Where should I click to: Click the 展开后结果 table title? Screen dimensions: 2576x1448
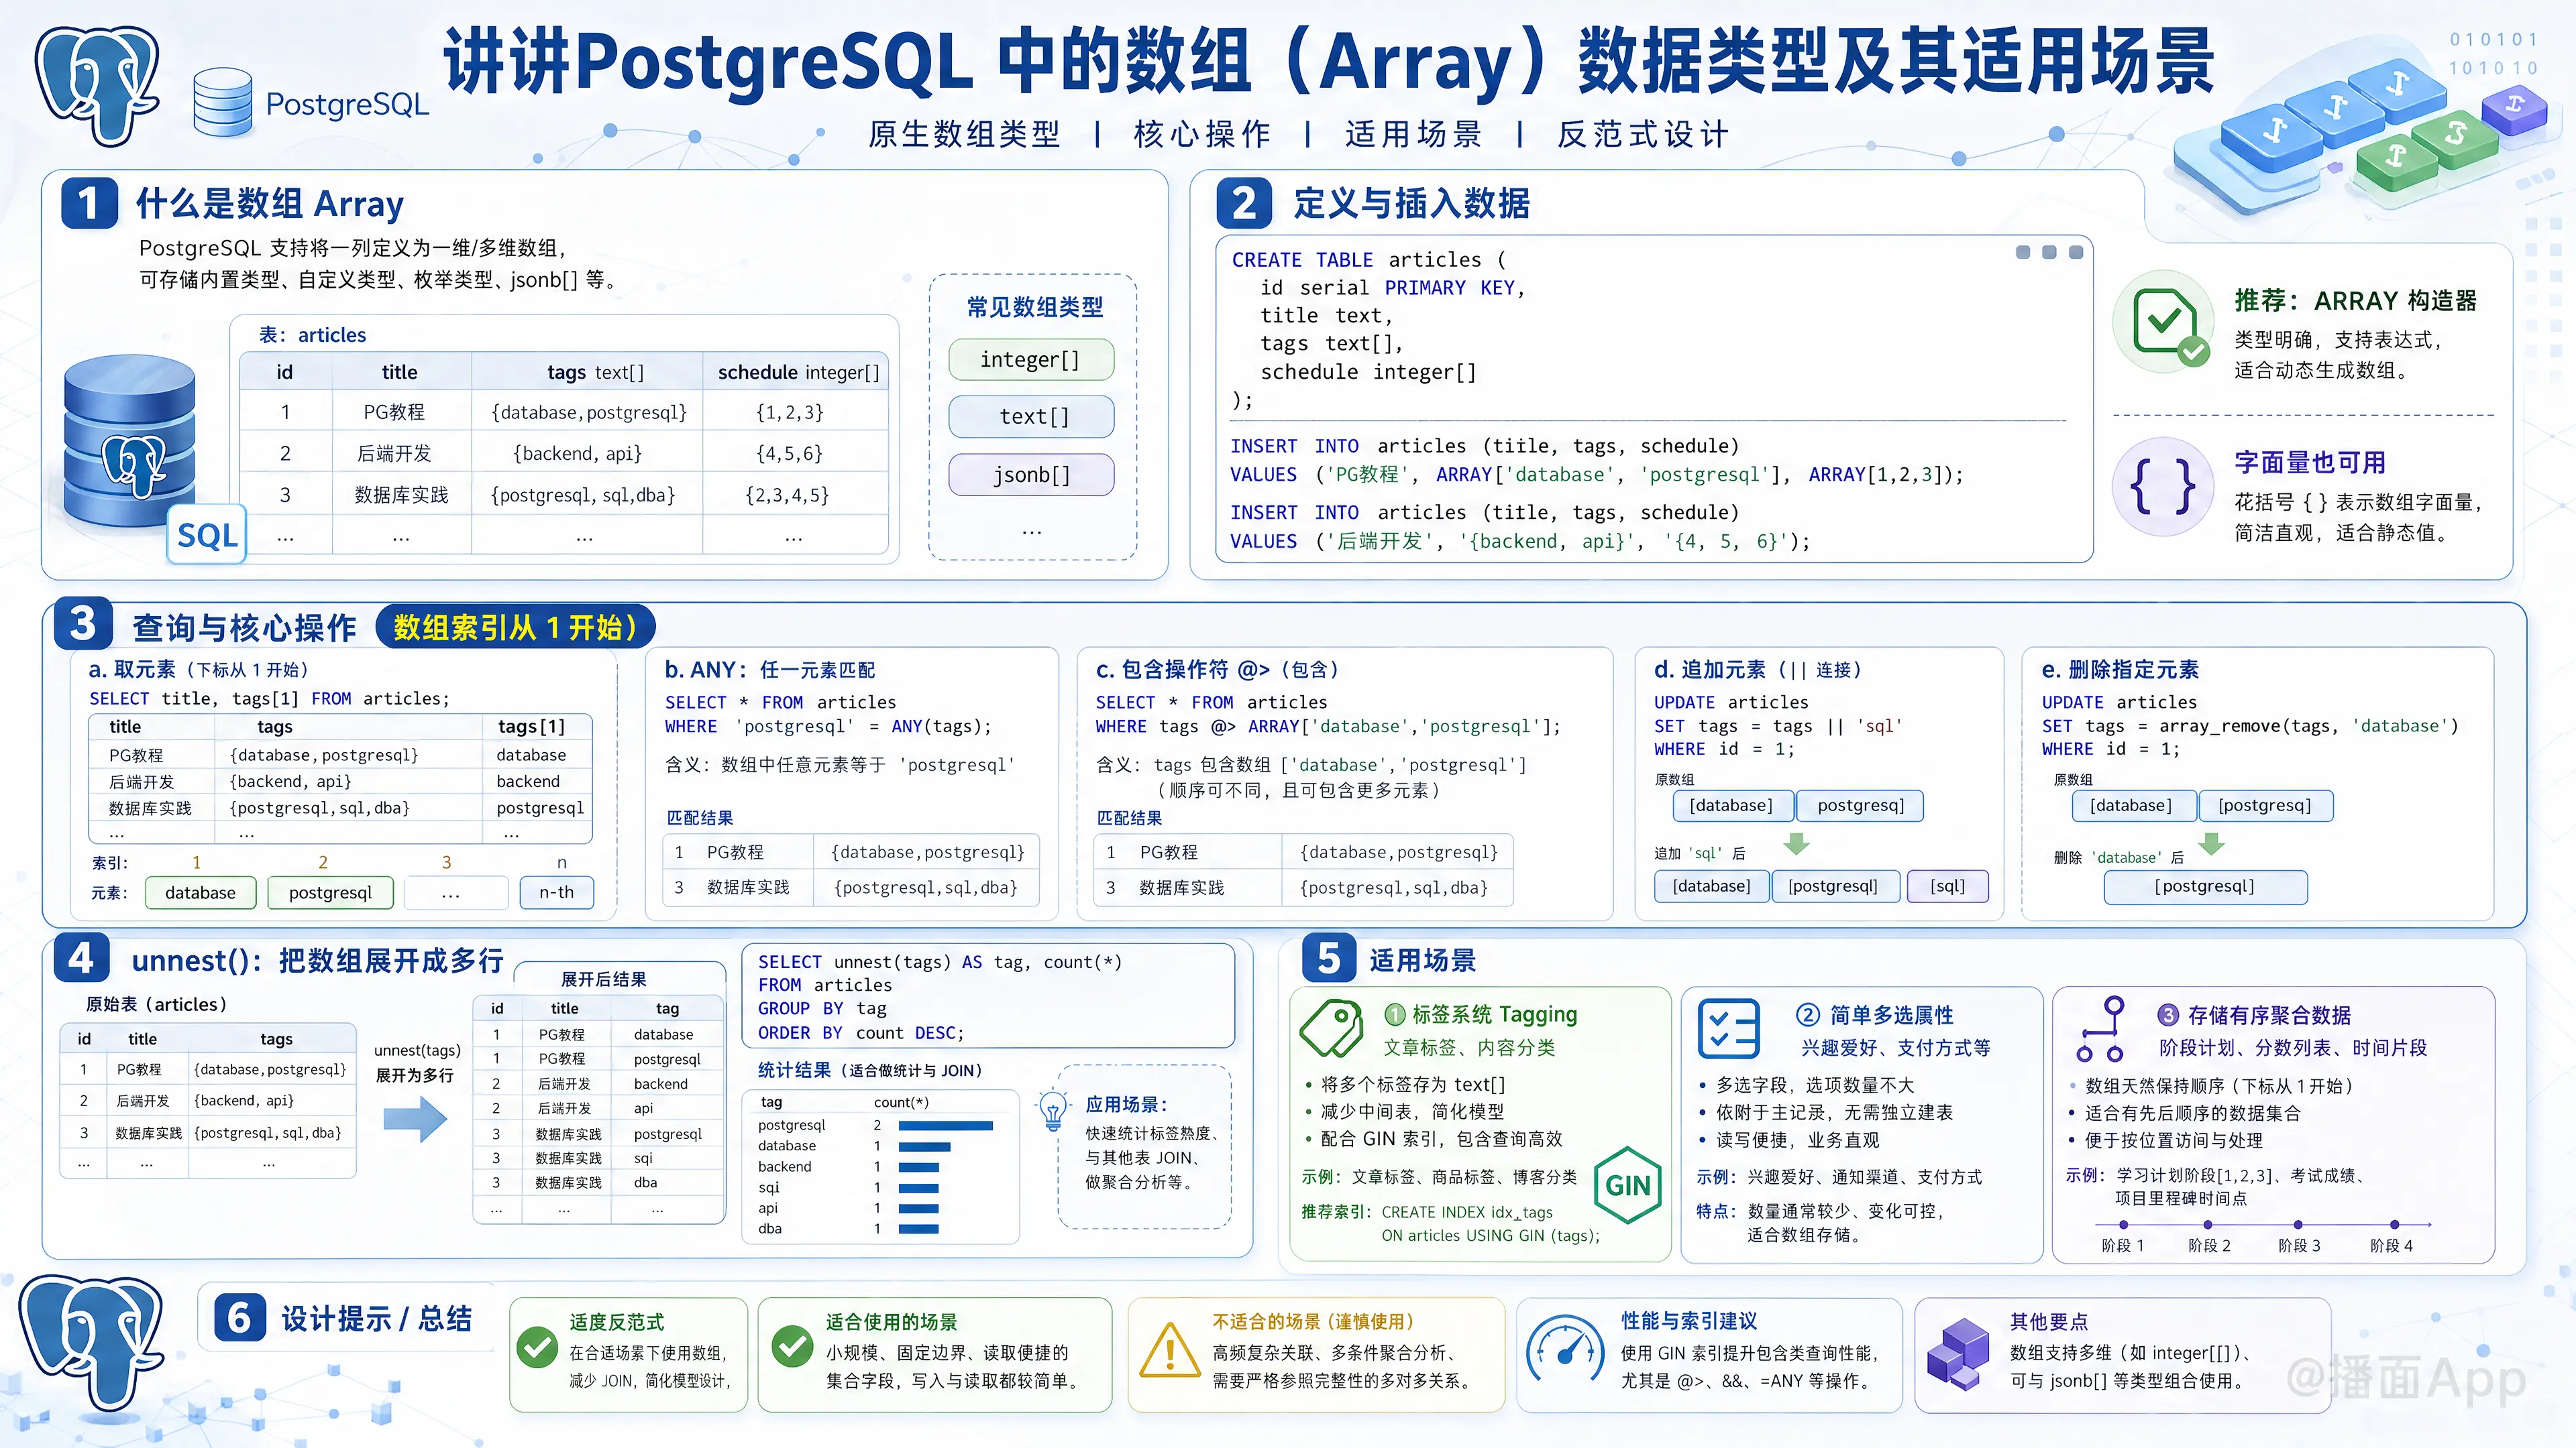point(604,979)
